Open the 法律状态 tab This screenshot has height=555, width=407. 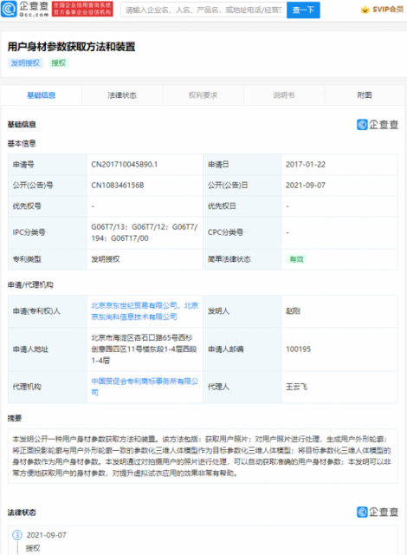(x=122, y=95)
